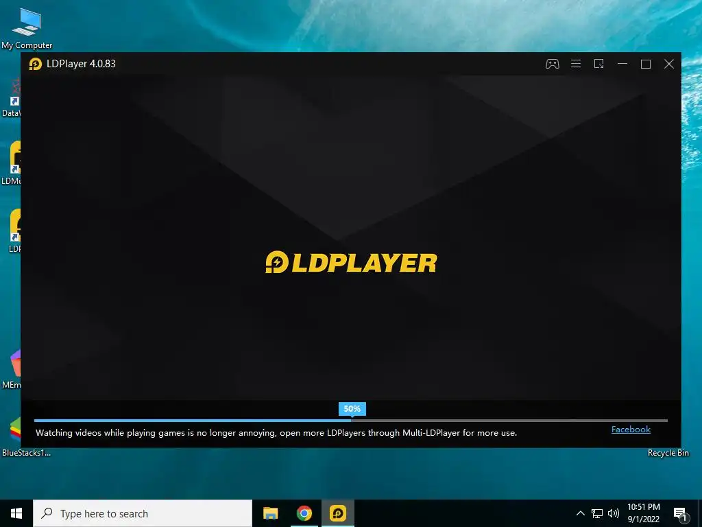Open My Computer desktop icon
Viewport: 702px width, 527px height.
(27, 29)
